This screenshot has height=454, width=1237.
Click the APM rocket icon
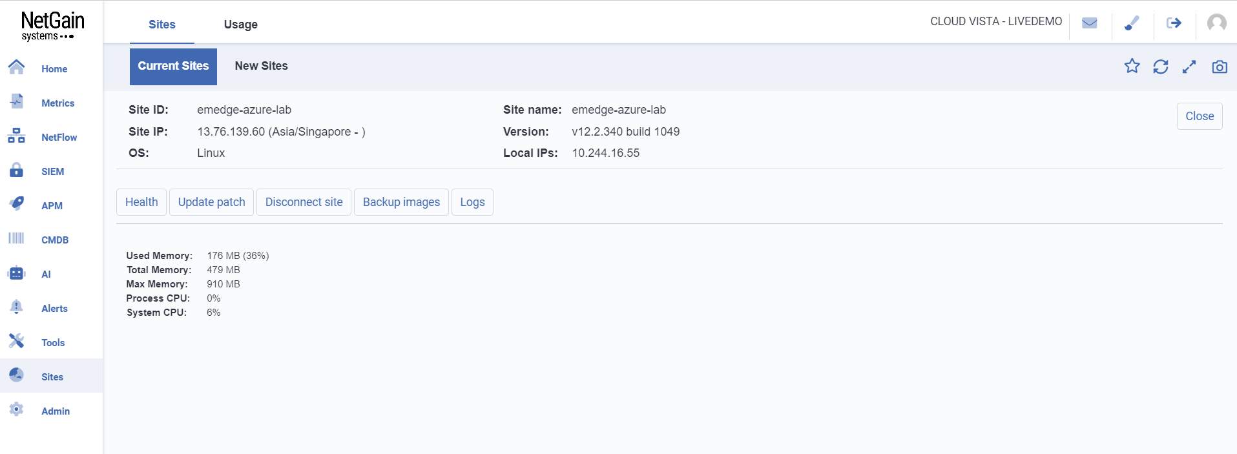point(17,203)
